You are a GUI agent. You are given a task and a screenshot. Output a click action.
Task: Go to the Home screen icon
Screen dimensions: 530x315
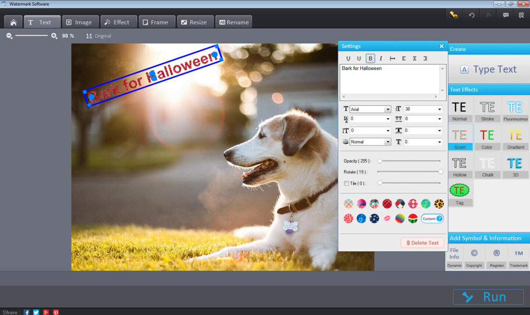click(x=13, y=22)
